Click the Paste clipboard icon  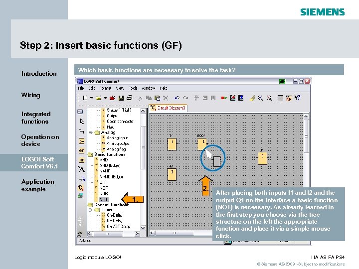(x=157, y=98)
